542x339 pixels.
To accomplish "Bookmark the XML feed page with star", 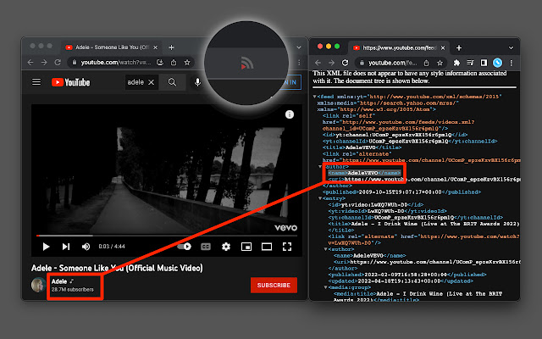I will click(440, 63).
